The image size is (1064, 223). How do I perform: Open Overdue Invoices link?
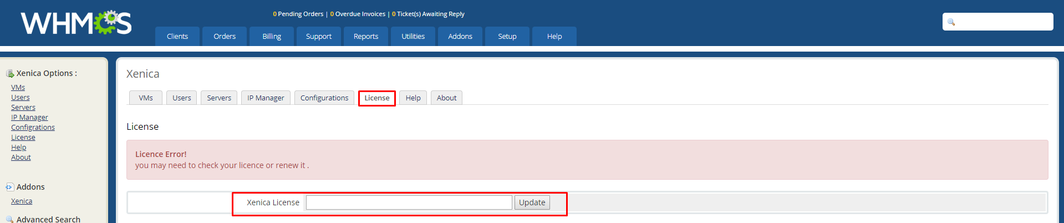[358, 14]
